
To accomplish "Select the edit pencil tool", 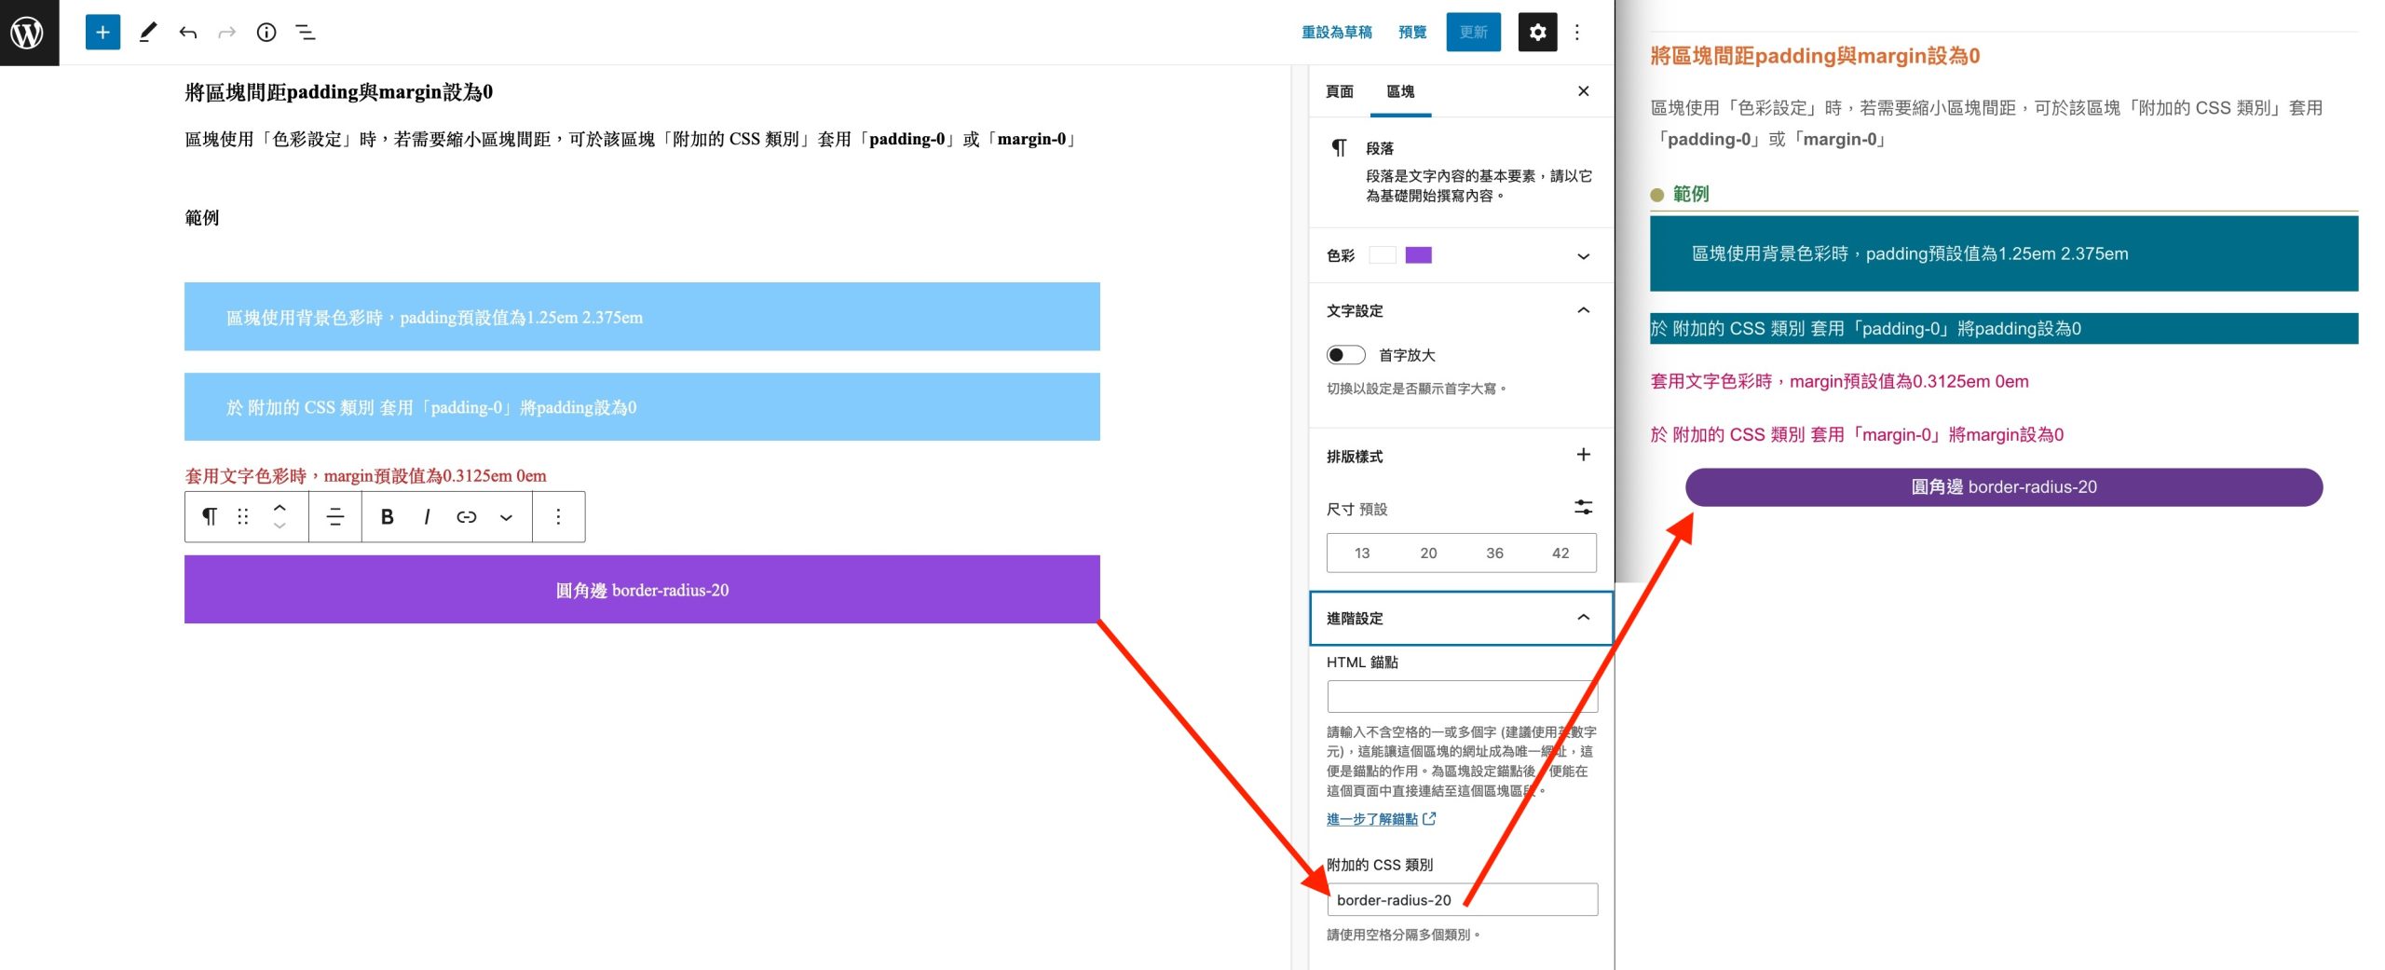I will pos(147,33).
